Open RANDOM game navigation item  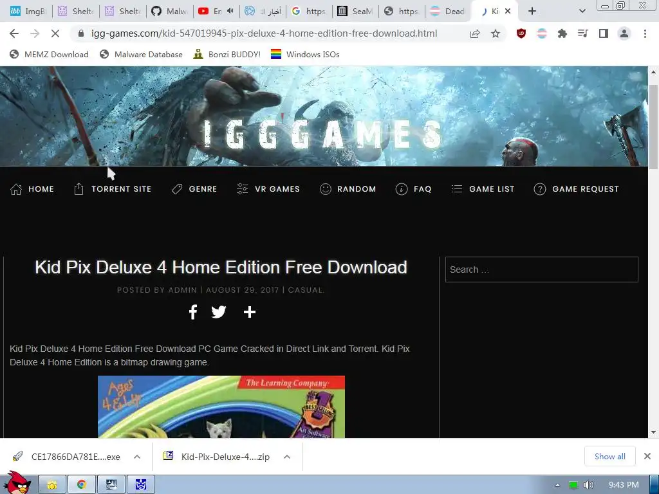tap(348, 189)
